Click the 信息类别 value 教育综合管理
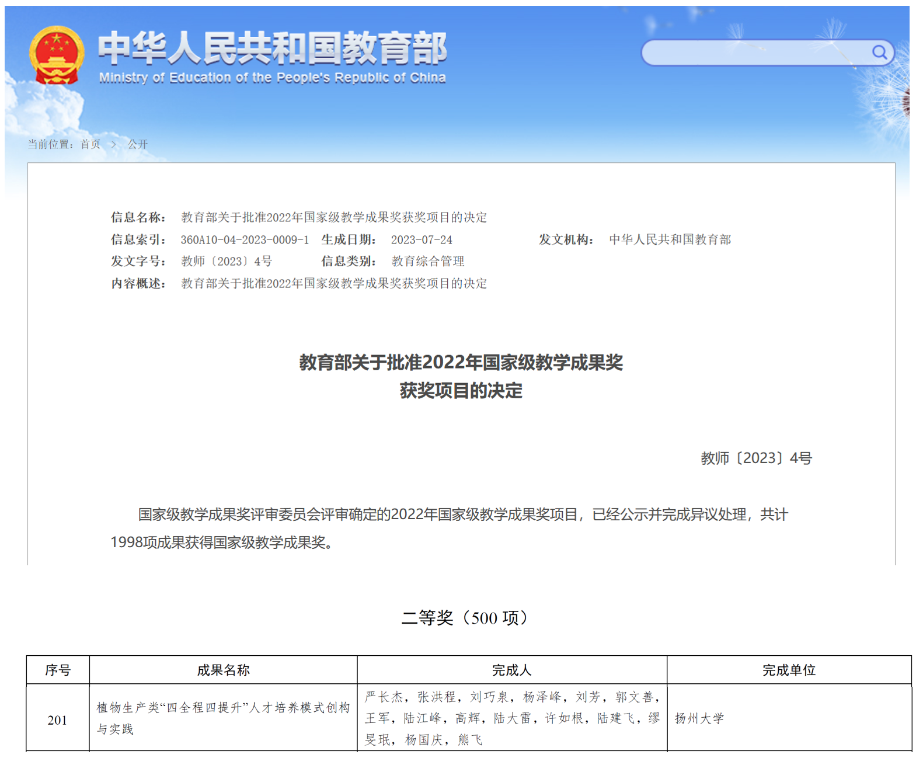The image size is (916, 758). click(428, 261)
